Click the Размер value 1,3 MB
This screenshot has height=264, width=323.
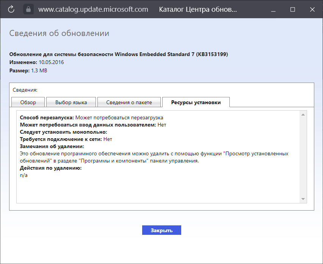point(39,70)
